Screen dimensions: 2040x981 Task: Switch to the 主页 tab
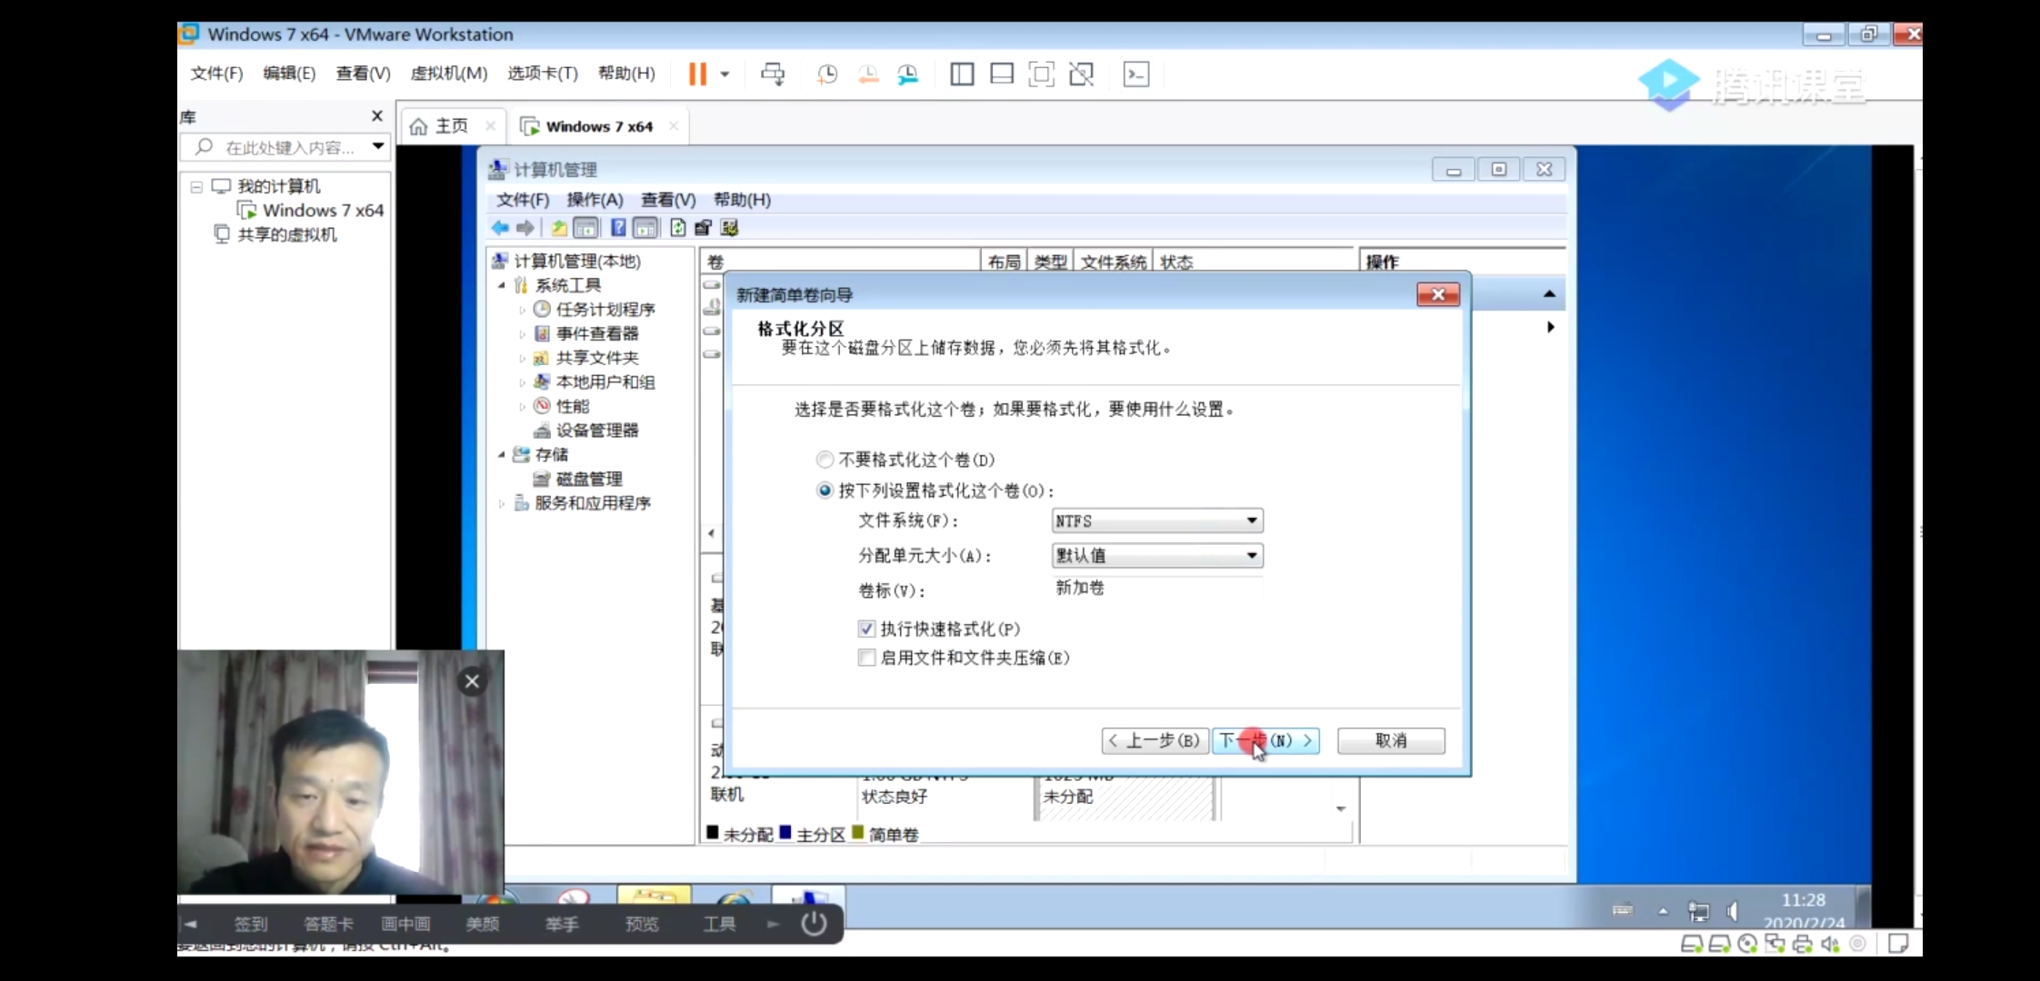[x=450, y=126]
